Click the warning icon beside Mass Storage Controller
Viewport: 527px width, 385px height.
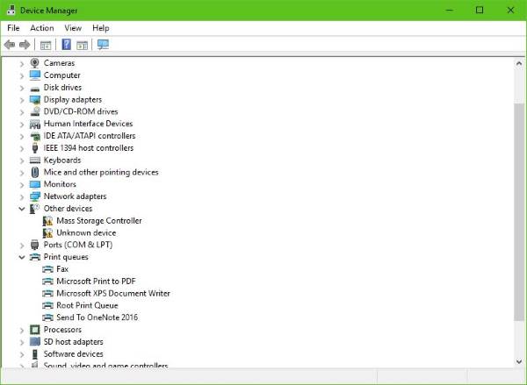[47, 220]
